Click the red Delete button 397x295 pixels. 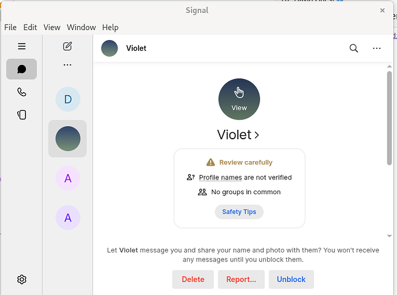click(x=193, y=279)
